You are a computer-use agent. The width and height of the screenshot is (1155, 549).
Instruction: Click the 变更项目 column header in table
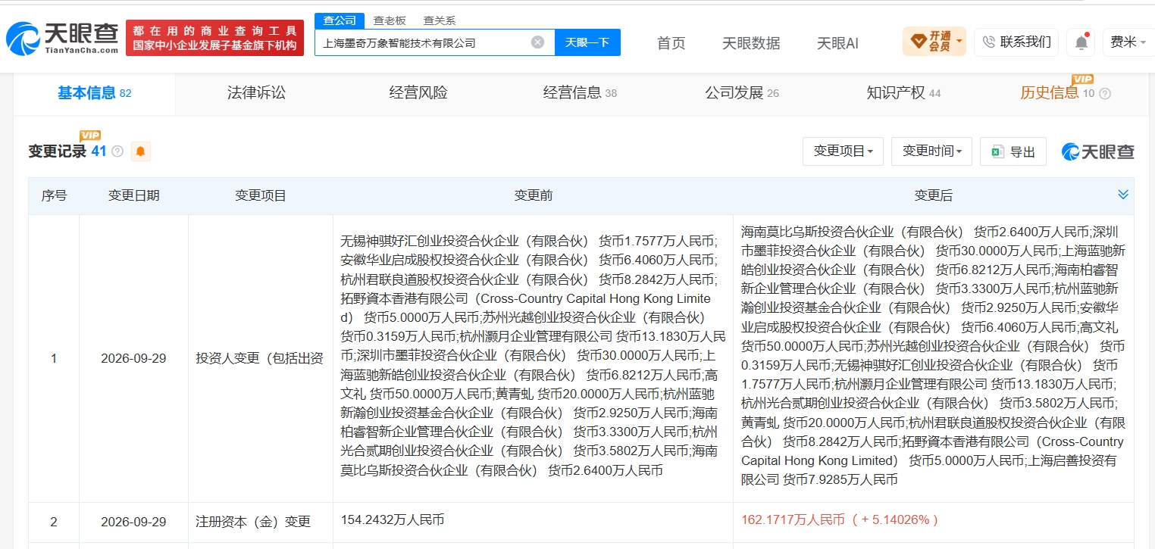click(261, 195)
